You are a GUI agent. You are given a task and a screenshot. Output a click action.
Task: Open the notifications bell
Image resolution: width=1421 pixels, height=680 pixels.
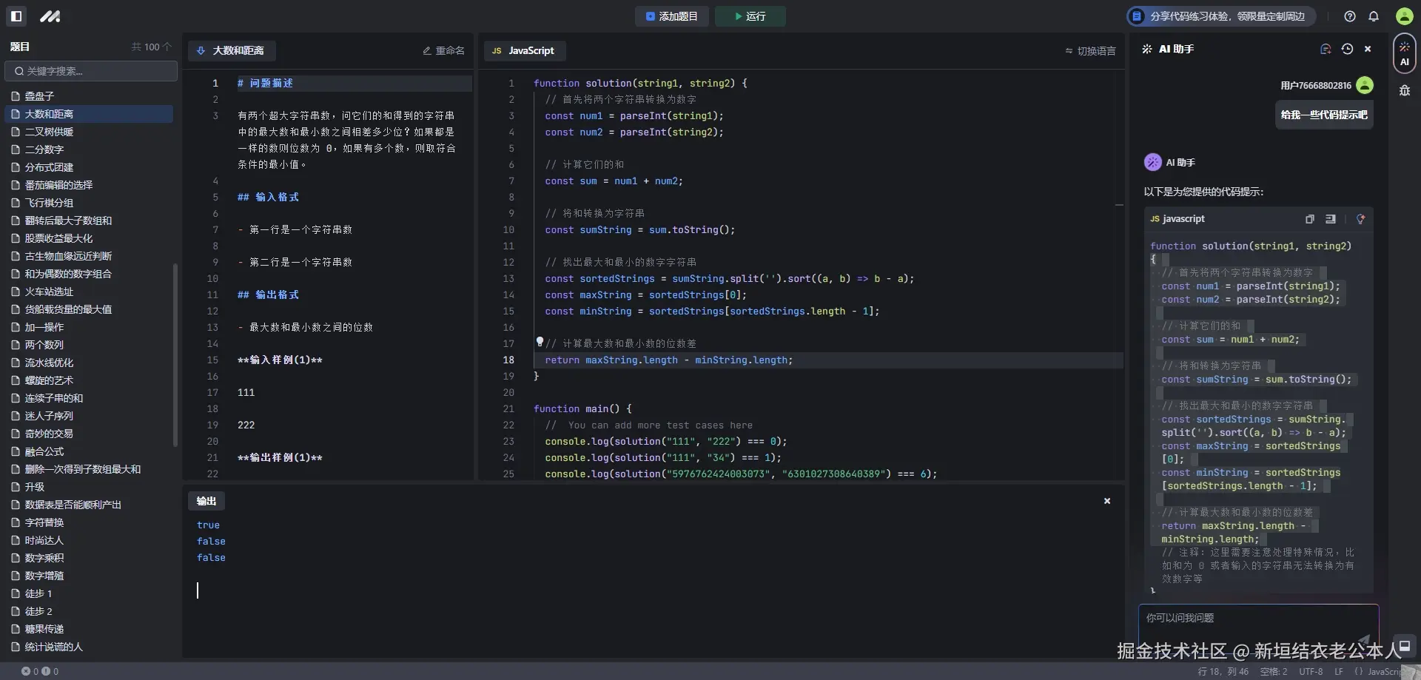(1374, 16)
